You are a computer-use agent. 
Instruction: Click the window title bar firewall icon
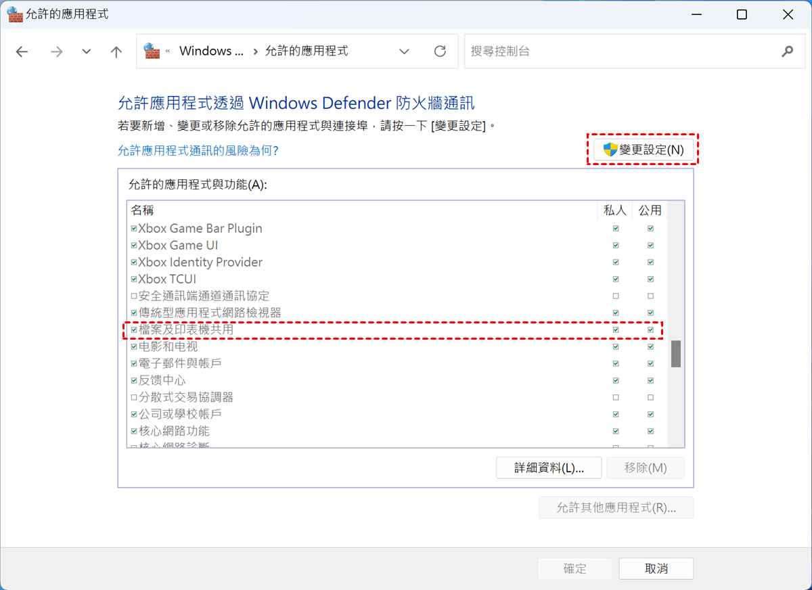14,14
